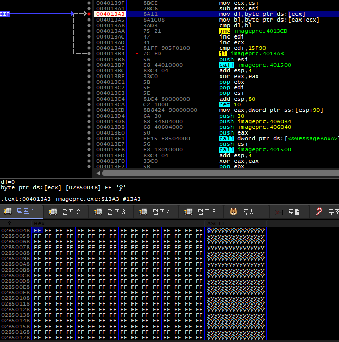Select call imageprc.401500 at 004013E8
Viewport: 339px width, 342px height.
pyautogui.click(x=255, y=150)
